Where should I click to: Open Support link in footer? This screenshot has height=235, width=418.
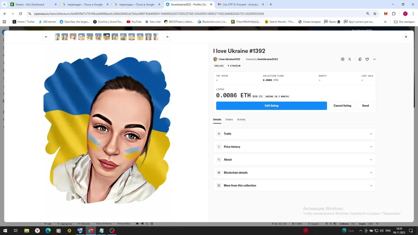[313, 224]
